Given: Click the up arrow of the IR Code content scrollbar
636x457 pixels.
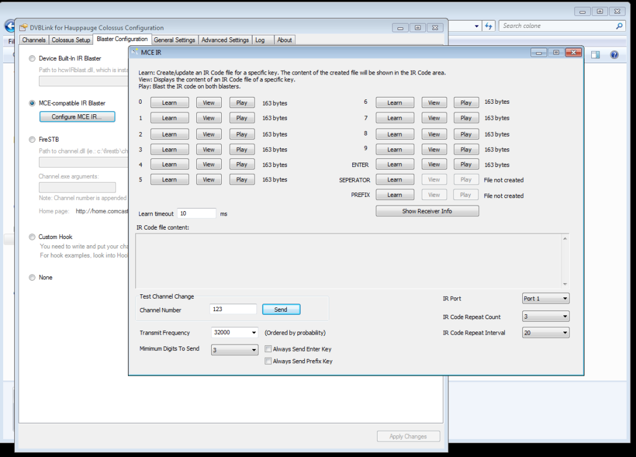Looking at the screenshot, I should tap(565, 238).
